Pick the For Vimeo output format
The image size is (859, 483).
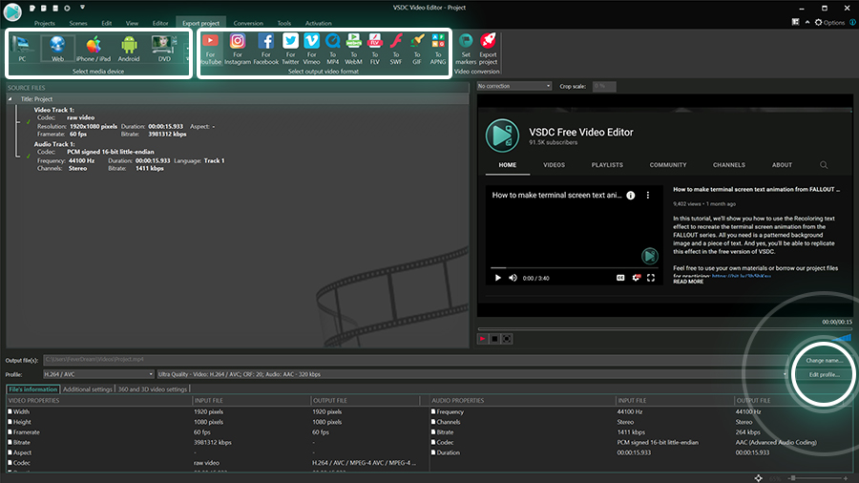coord(311,49)
